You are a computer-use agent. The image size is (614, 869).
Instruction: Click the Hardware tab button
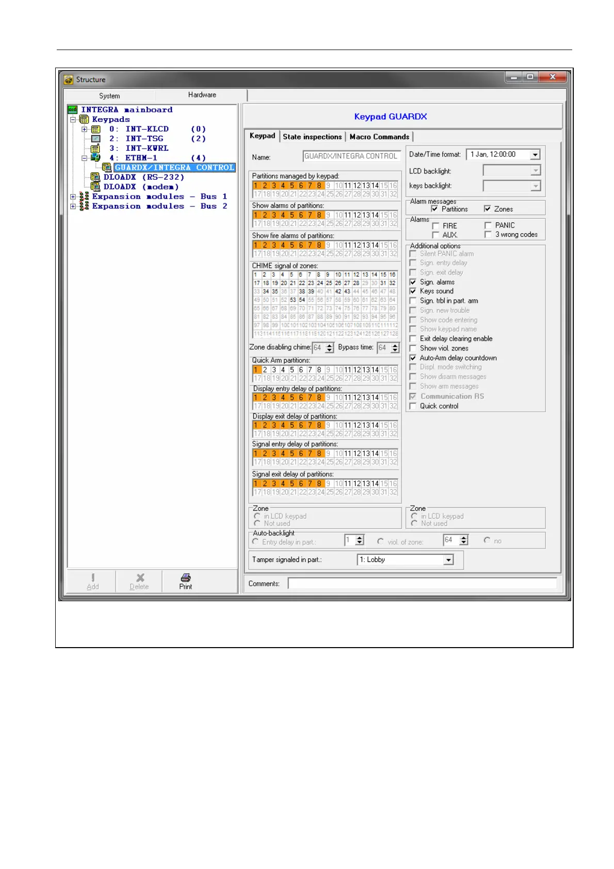202,95
